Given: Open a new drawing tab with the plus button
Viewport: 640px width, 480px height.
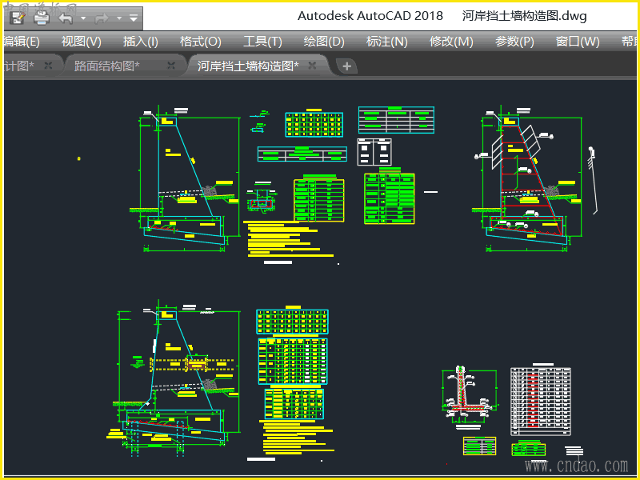Looking at the screenshot, I should click(346, 66).
